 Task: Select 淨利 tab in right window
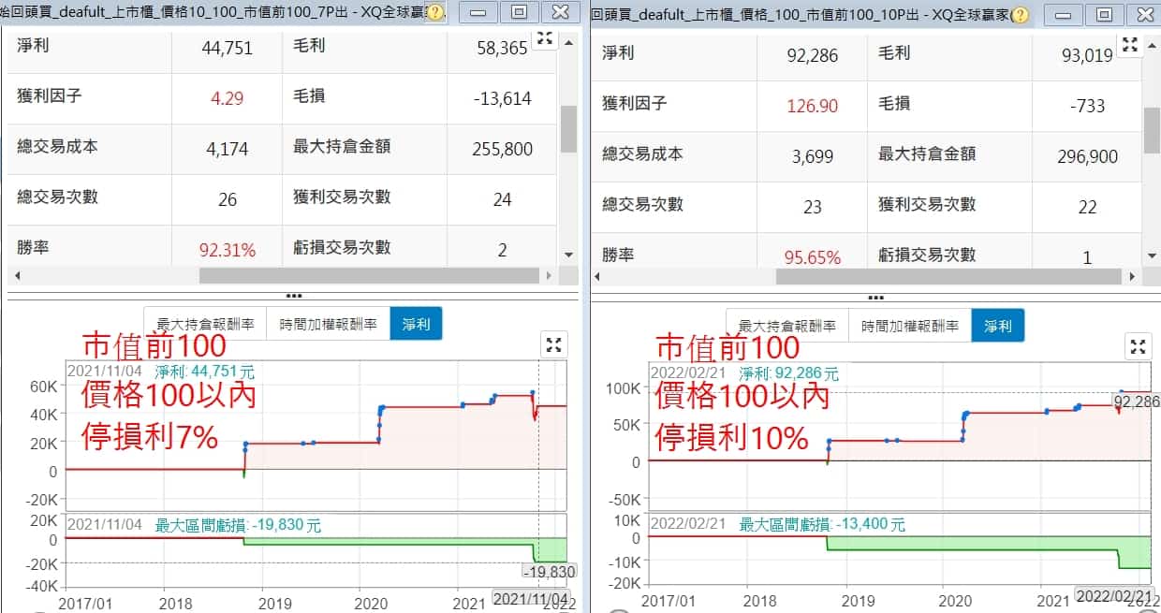point(997,326)
